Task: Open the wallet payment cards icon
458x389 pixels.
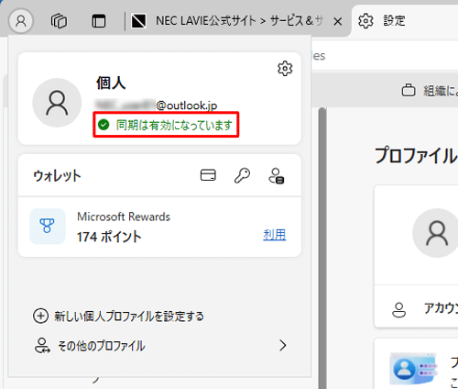Action: point(208,175)
